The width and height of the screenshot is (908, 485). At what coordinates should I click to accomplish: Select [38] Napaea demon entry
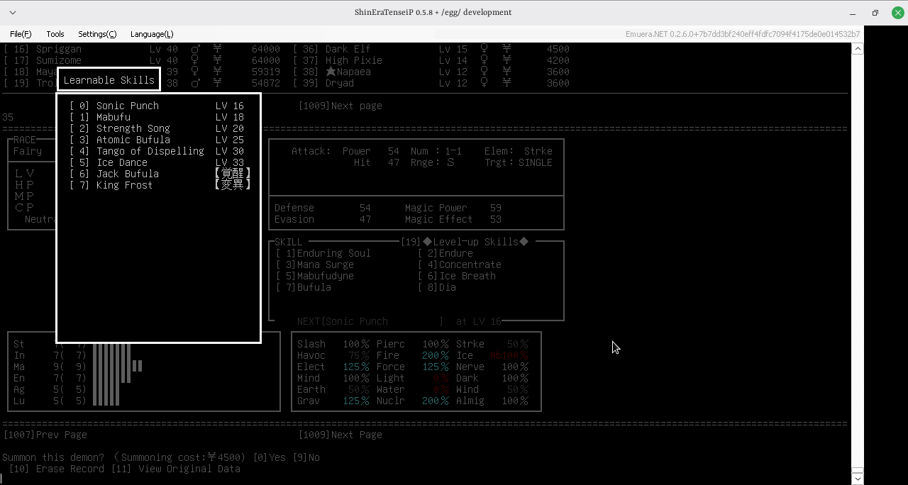click(431, 72)
